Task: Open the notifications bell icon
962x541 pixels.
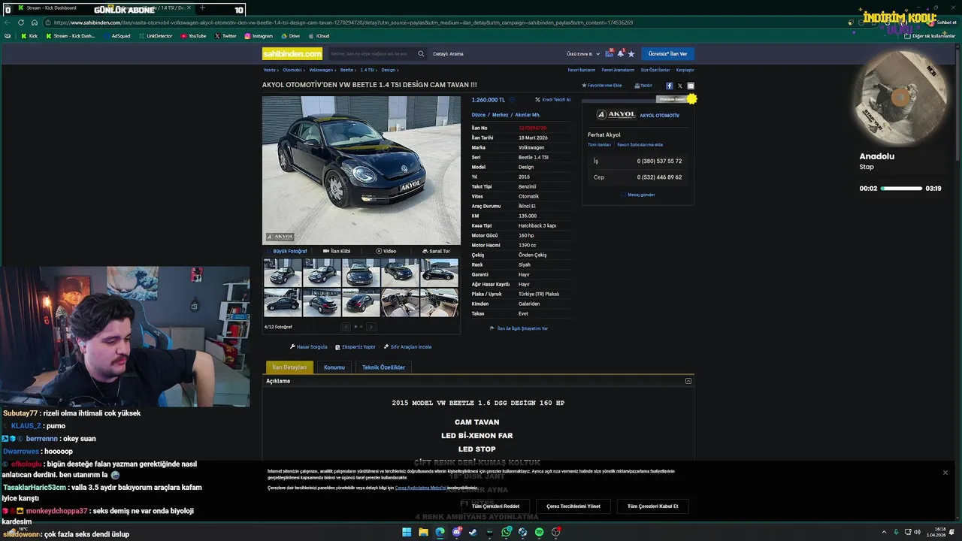Action: pos(620,54)
